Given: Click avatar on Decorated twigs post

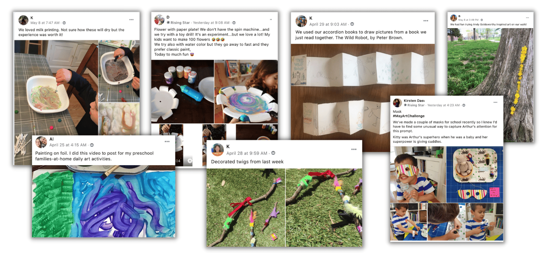Looking at the screenshot, I should click(217, 150).
